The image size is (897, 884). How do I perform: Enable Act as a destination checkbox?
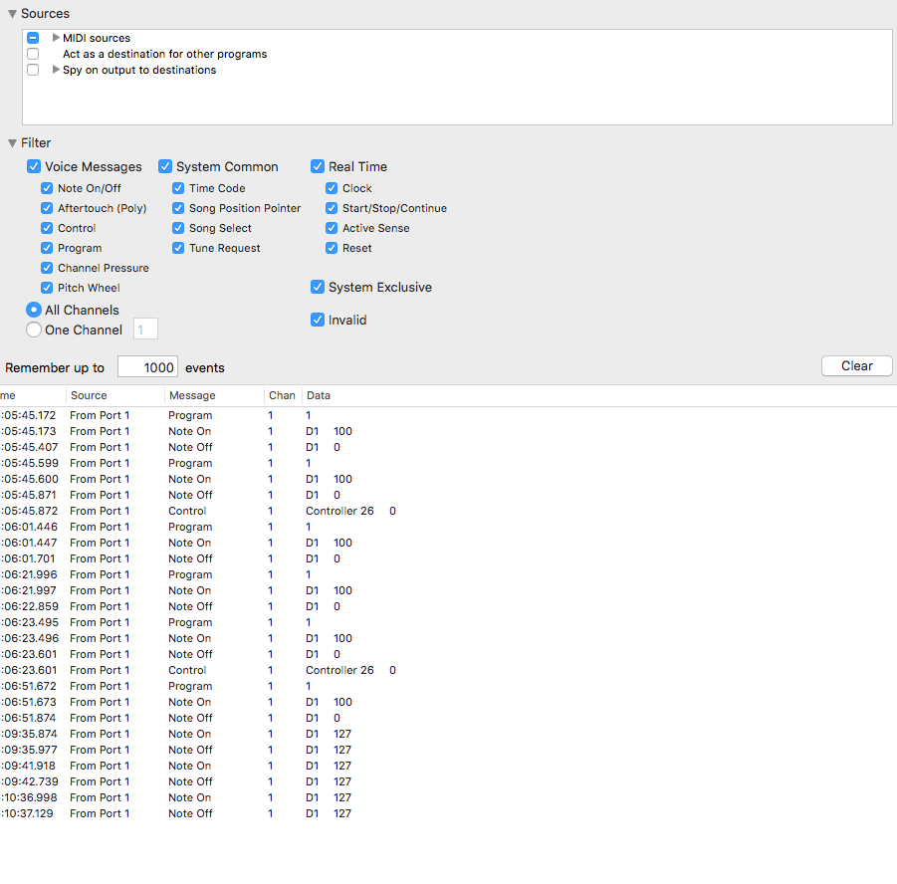[33, 54]
